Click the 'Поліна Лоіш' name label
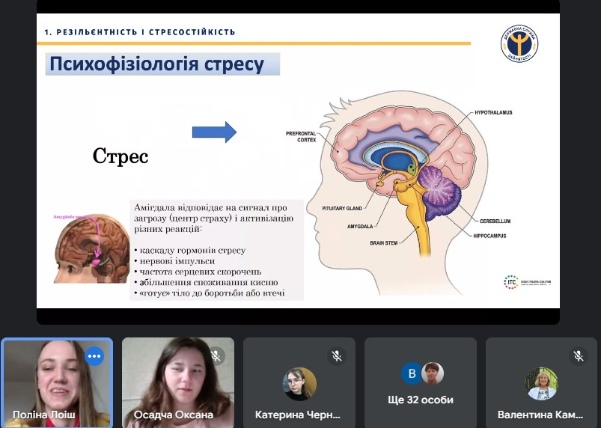 43,415
